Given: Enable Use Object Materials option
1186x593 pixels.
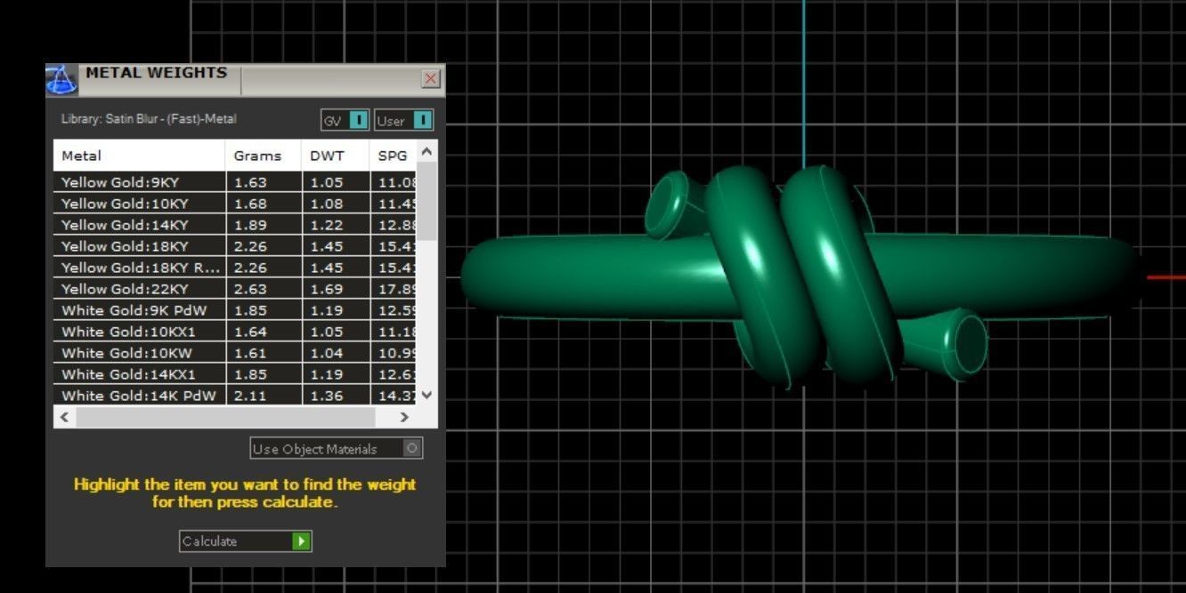Looking at the screenshot, I should click(336, 449).
